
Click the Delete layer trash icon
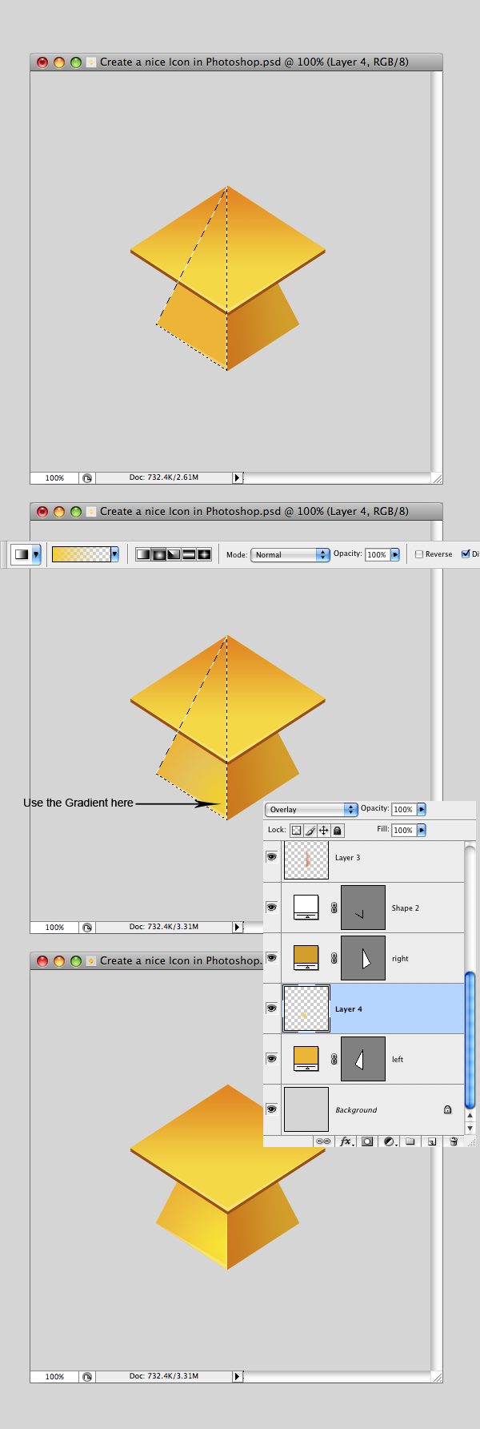point(454,1141)
